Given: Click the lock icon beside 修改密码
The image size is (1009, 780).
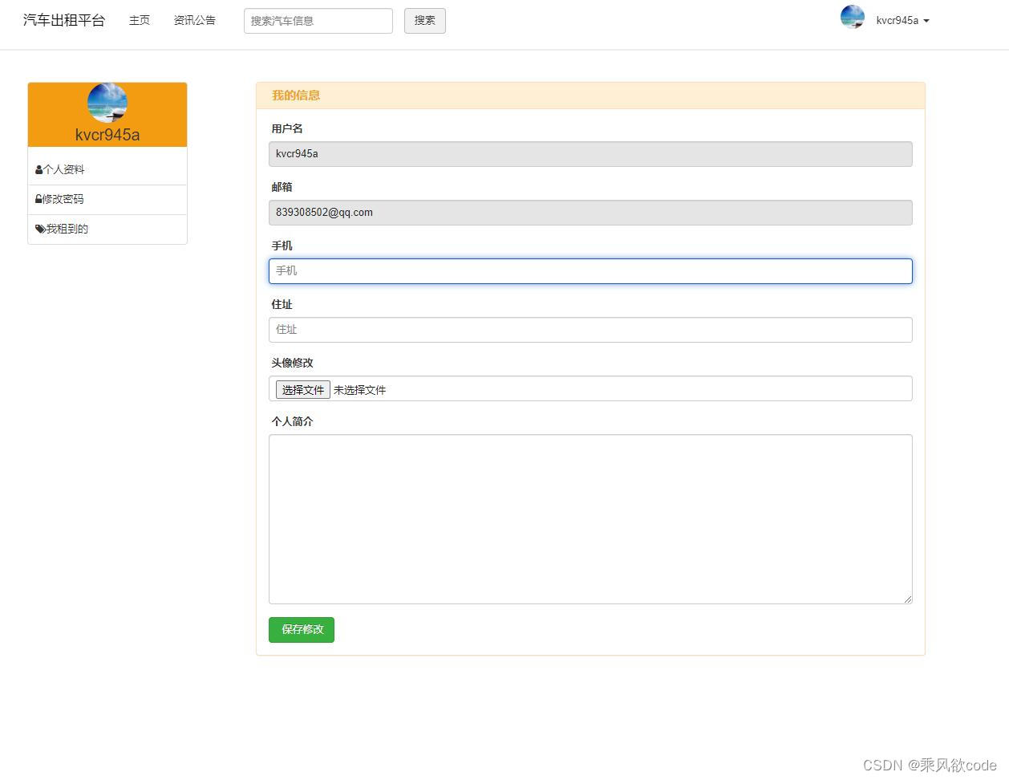Looking at the screenshot, I should (x=38, y=199).
